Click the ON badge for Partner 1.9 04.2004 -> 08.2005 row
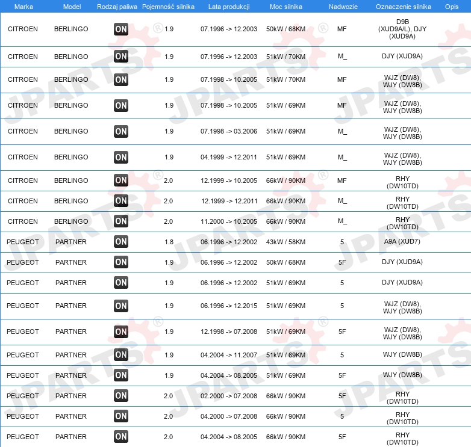471x447 pixels. [x=121, y=375]
